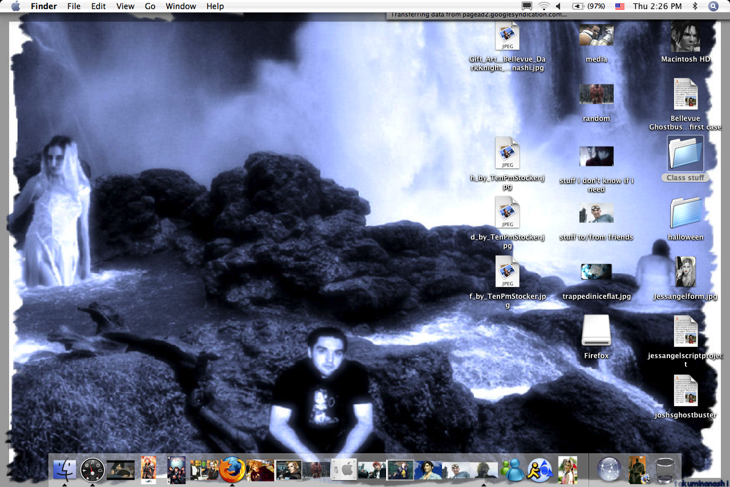
Task: Open the Go menu
Action: (150, 6)
